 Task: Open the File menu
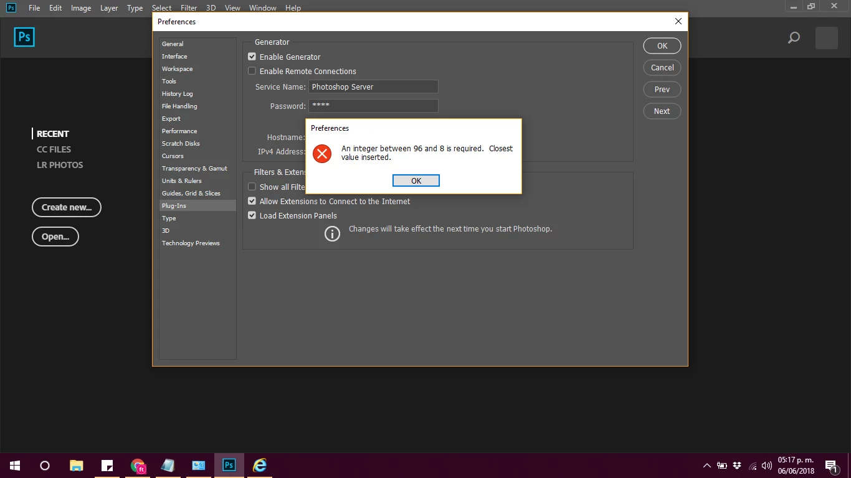(x=34, y=8)
